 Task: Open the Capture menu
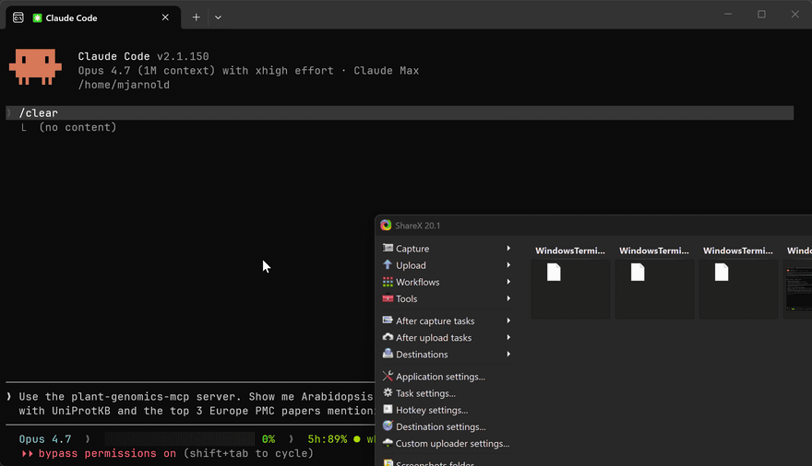click(447, 249)
